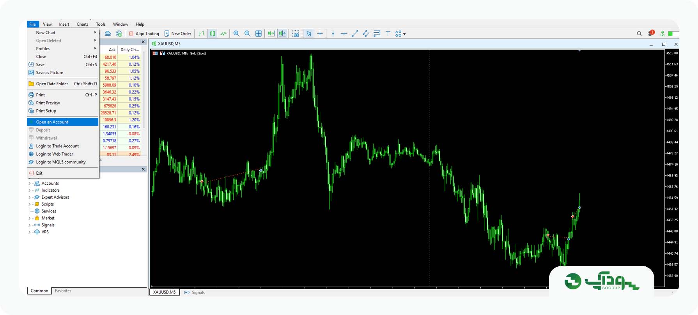Select the crosshair tool
This screenshot has width=698, height=315.
[320, 34]
